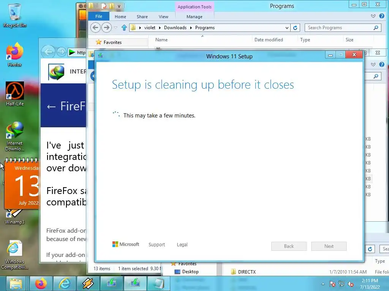Open the Winamp3 desktop shortcut
This screenshot has height=291, width=389.
pos(15,217)
